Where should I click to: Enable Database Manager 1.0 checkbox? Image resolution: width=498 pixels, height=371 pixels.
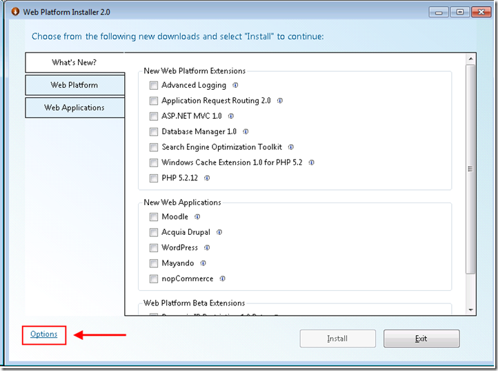154,132
